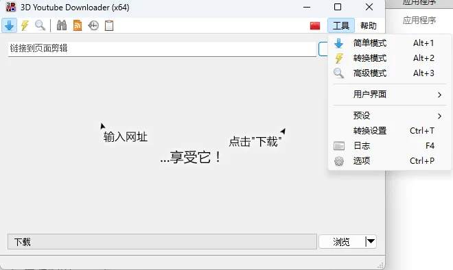453x270 pixels.
Task: Choose 高级模式 from the tools menu
Action: point(390,73)
